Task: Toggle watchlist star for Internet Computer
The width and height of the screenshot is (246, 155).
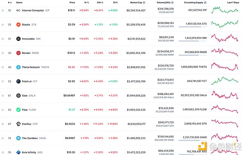Action: [3, 10]
